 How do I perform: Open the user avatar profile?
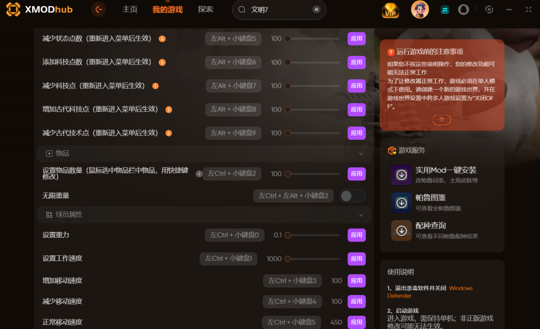coord(420,9)
